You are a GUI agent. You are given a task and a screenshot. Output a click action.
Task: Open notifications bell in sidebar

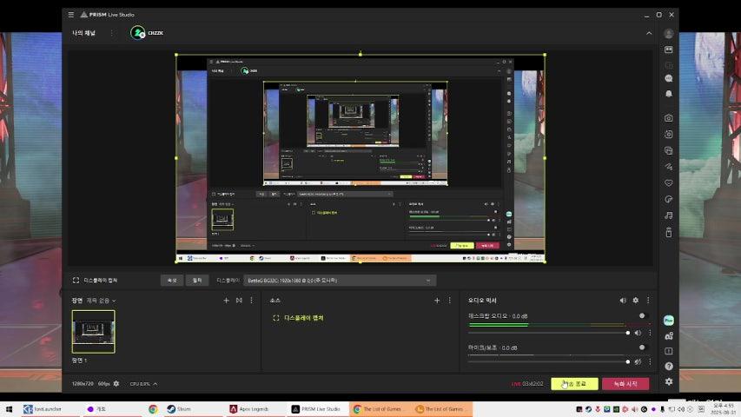coord(669,94)
